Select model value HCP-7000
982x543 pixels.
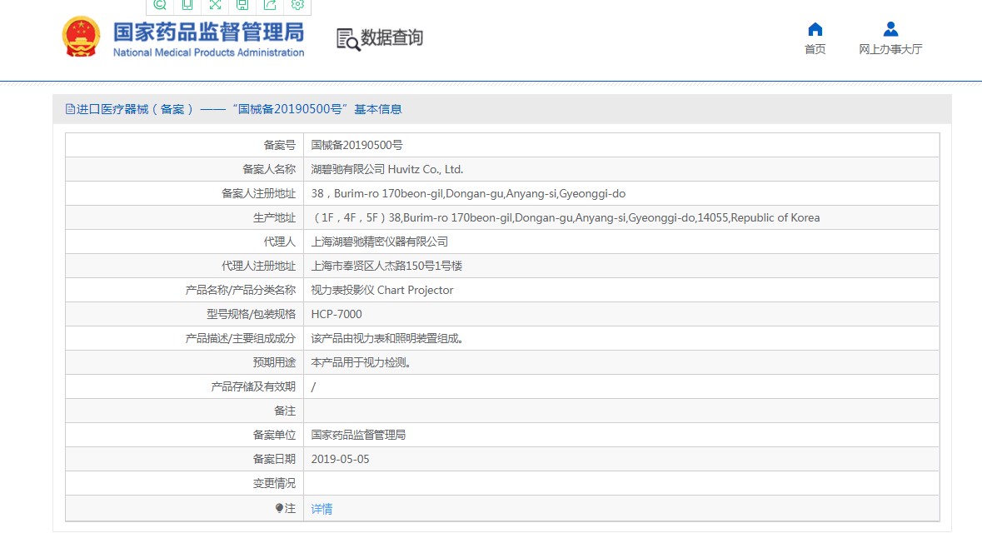click(336, 315)
